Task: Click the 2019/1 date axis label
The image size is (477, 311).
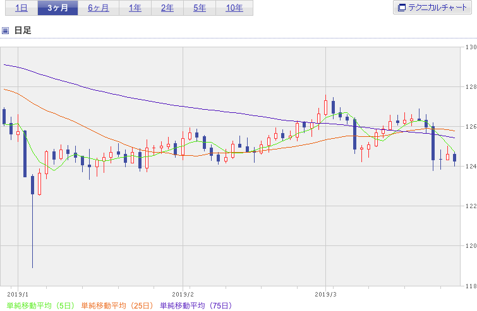Action: coord(18,295)
